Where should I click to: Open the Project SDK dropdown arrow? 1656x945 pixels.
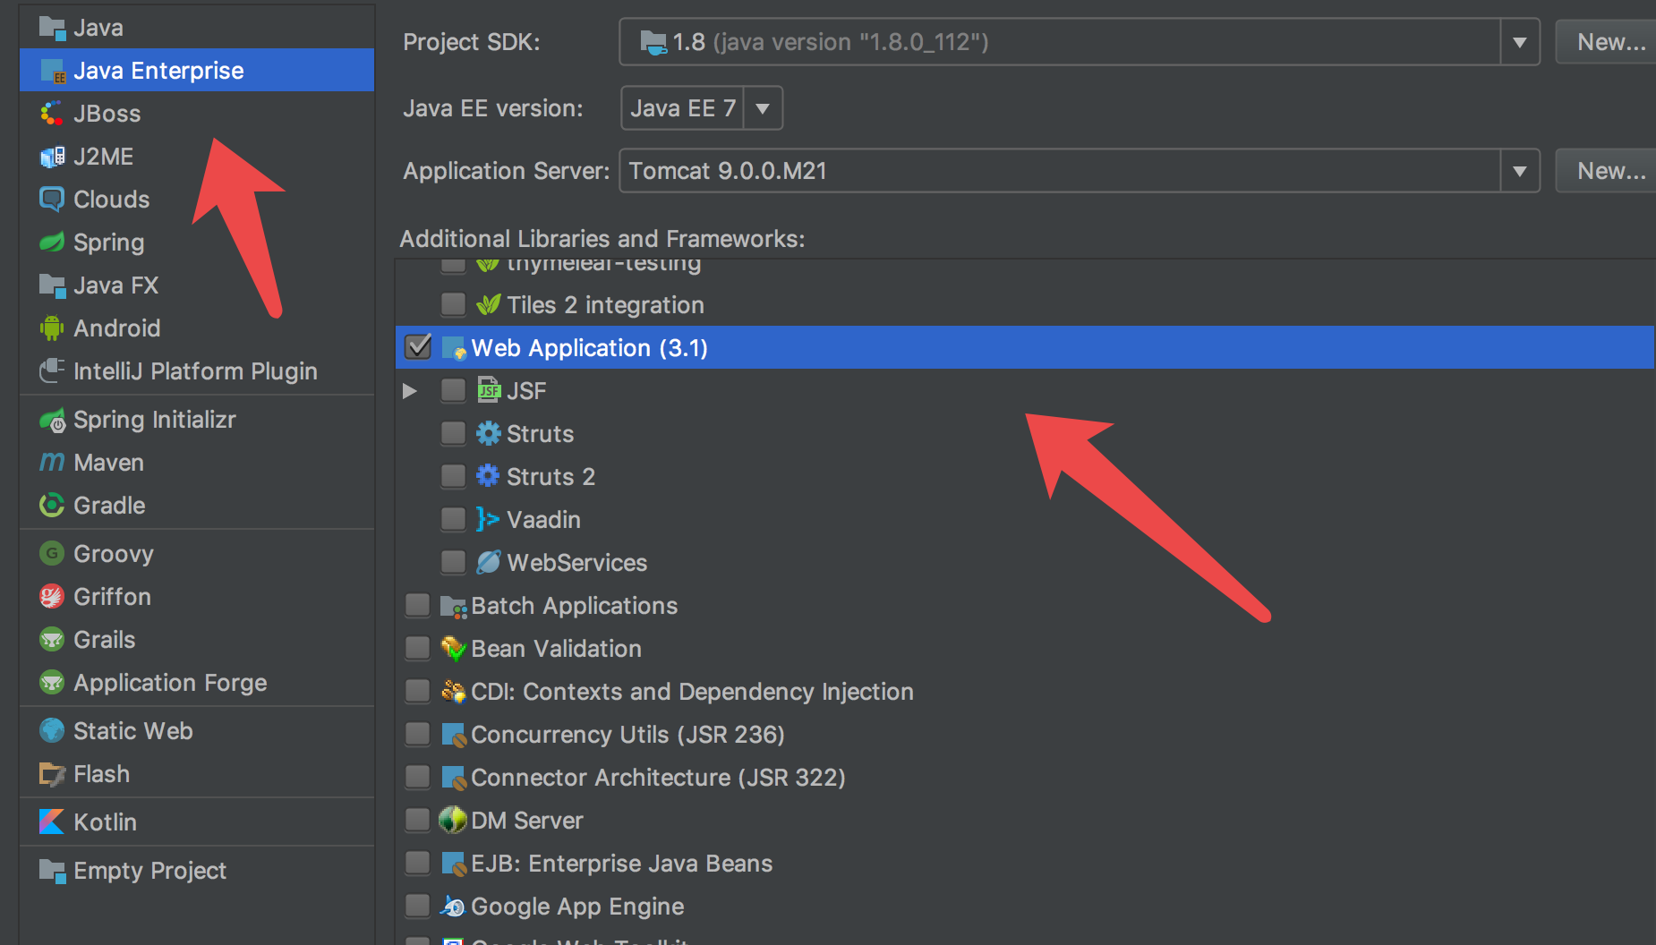coord(1520,42)
